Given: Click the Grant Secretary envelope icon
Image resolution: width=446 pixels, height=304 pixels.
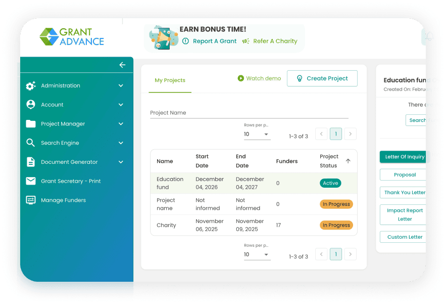Looking at the screenshot, I should (31, 181).
